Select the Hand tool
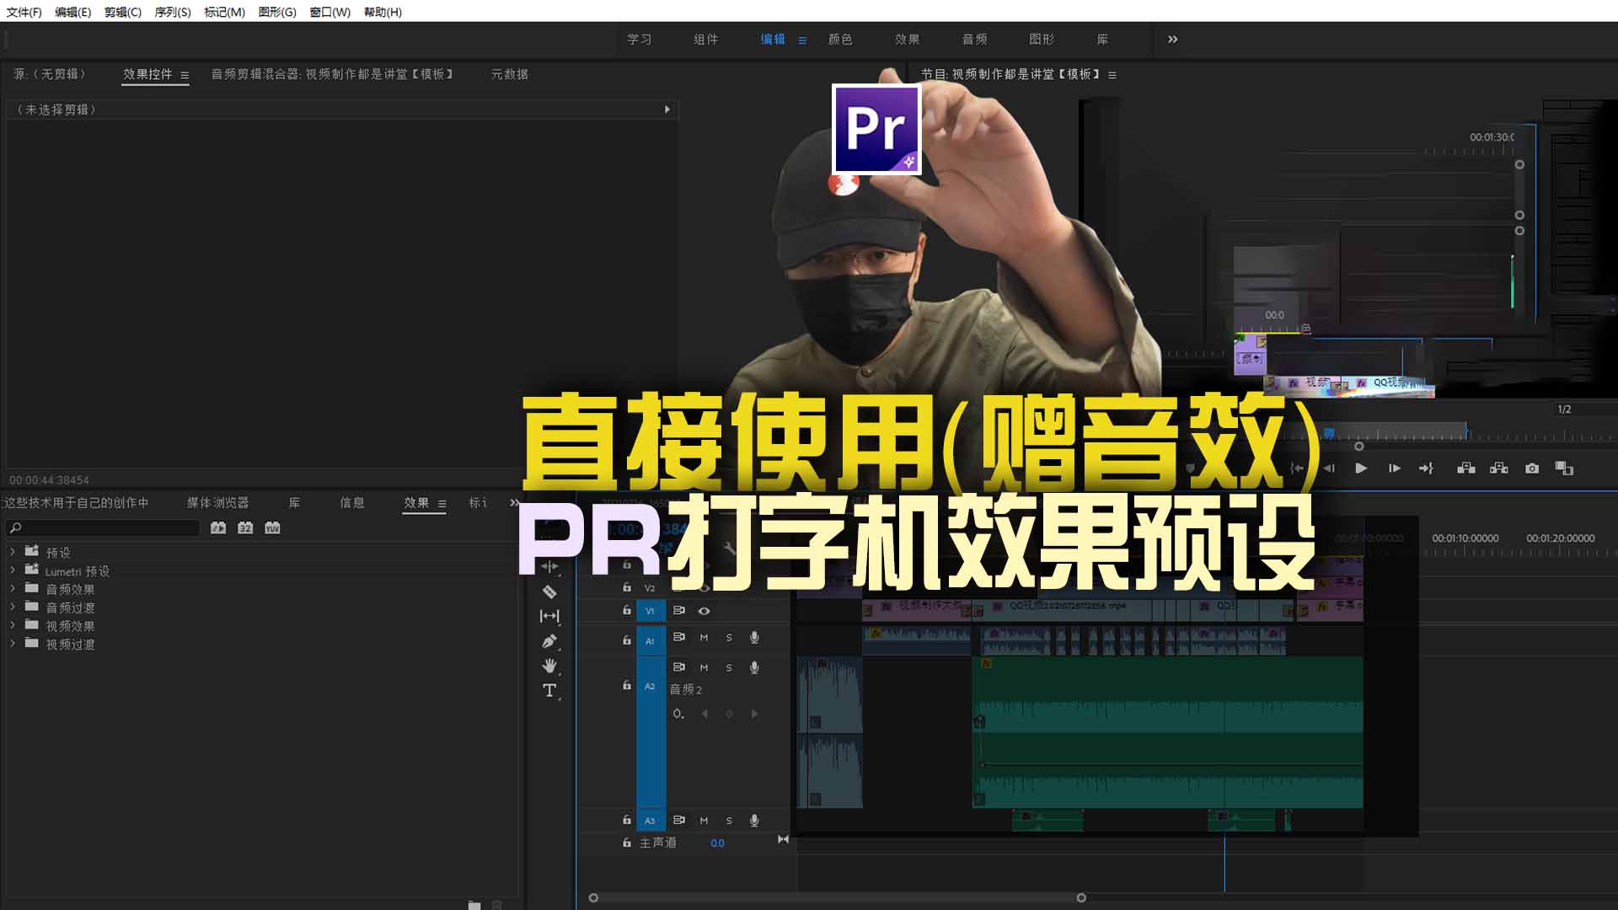Screen dimensions: 1618x910 pos(549,666)
